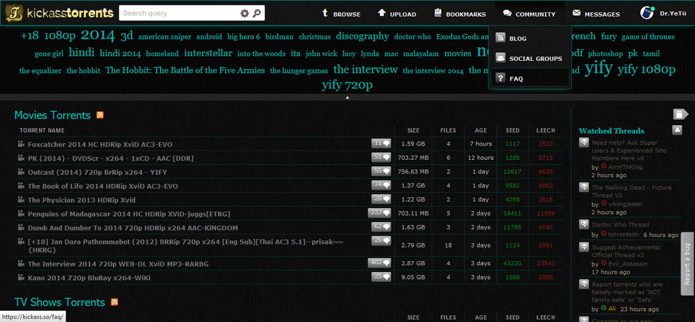The width and height of the screenshot is (695, 322).
Task: Click the '2014' tag
Action: pyautogui.click(x=98, y=35)
